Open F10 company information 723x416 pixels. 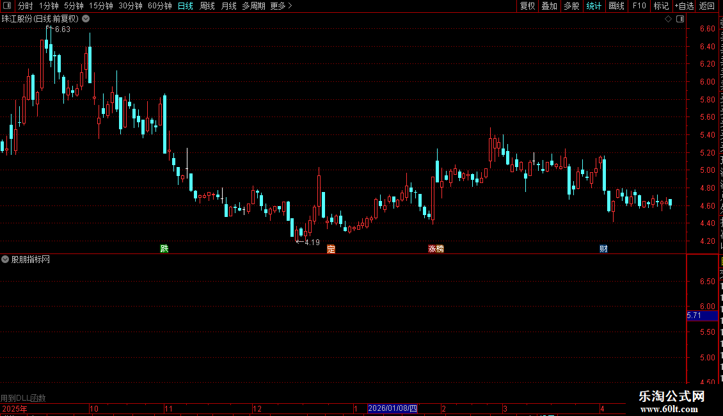pyautogui.click(x=639, y=6)
